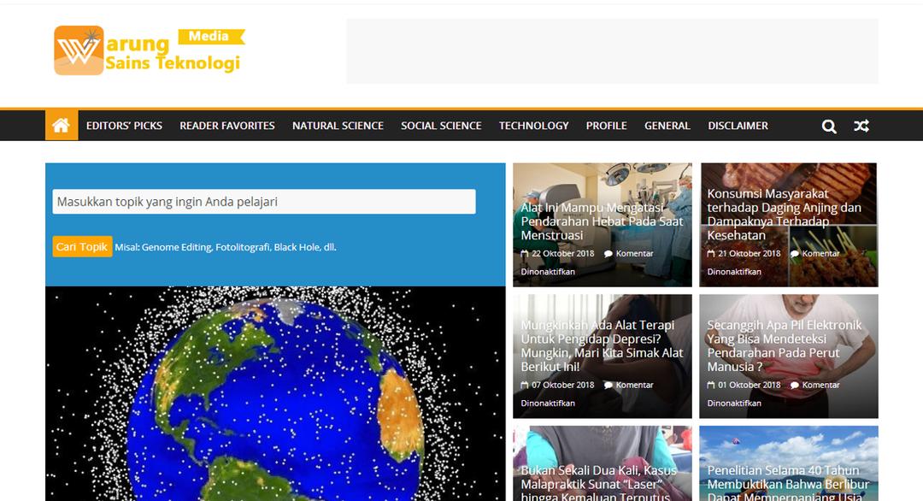Open article about Daging Anjing consumption

click(x=784, y=215)
